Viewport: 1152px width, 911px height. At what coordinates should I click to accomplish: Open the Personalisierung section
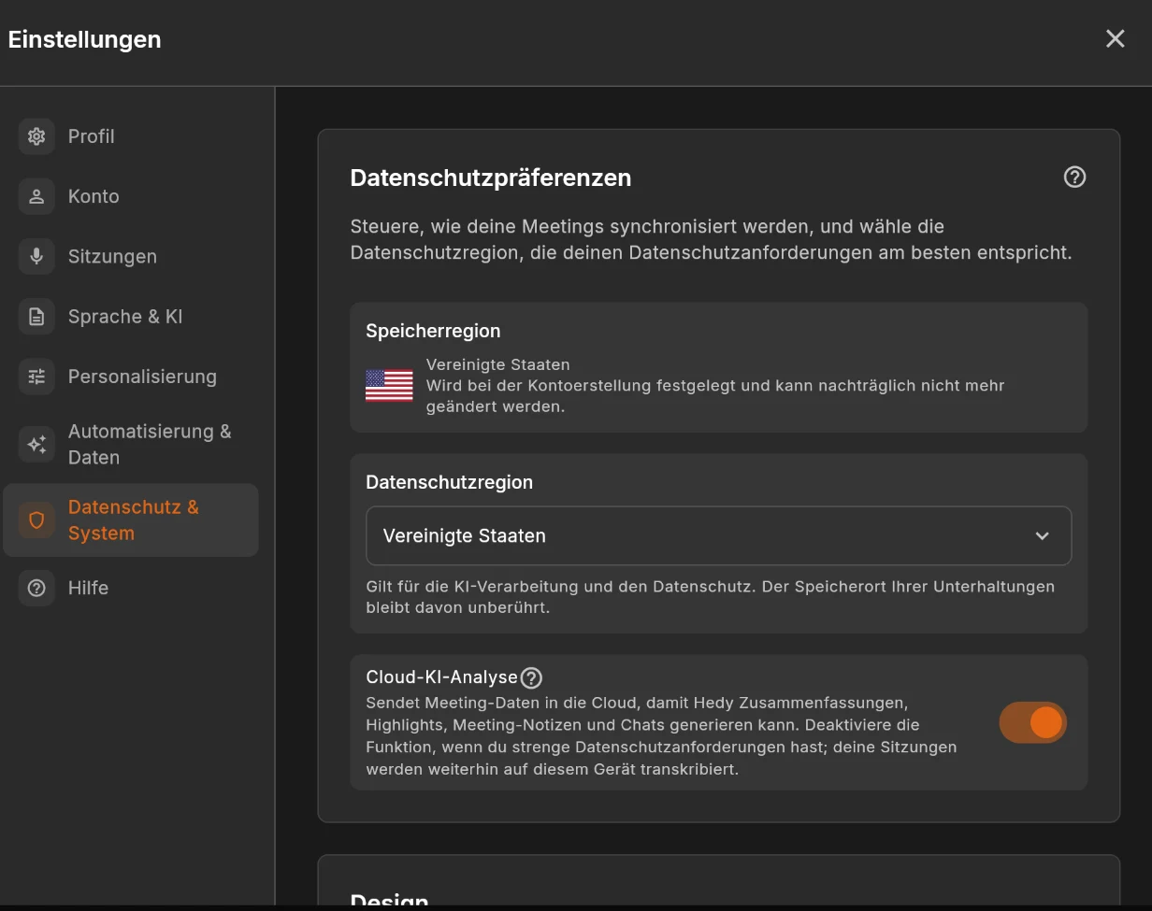tap(131, 377)
